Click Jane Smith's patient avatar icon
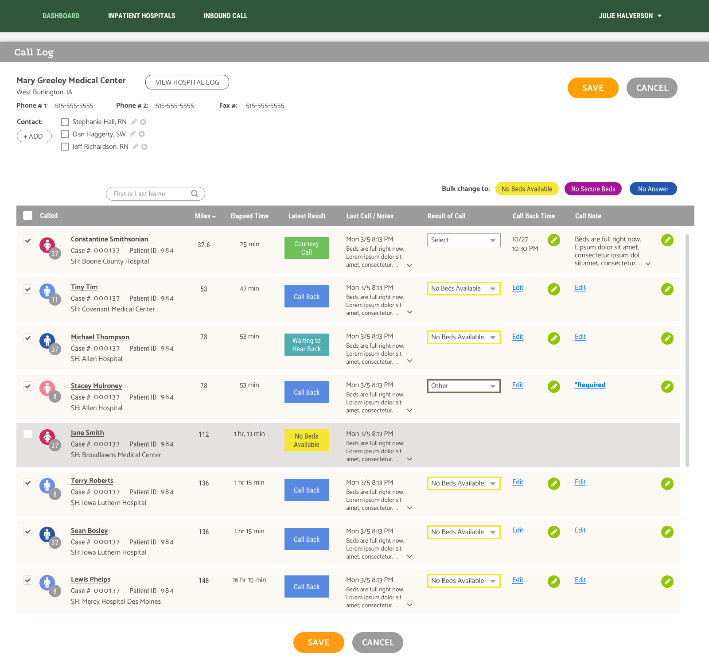 tap(47, 437)
